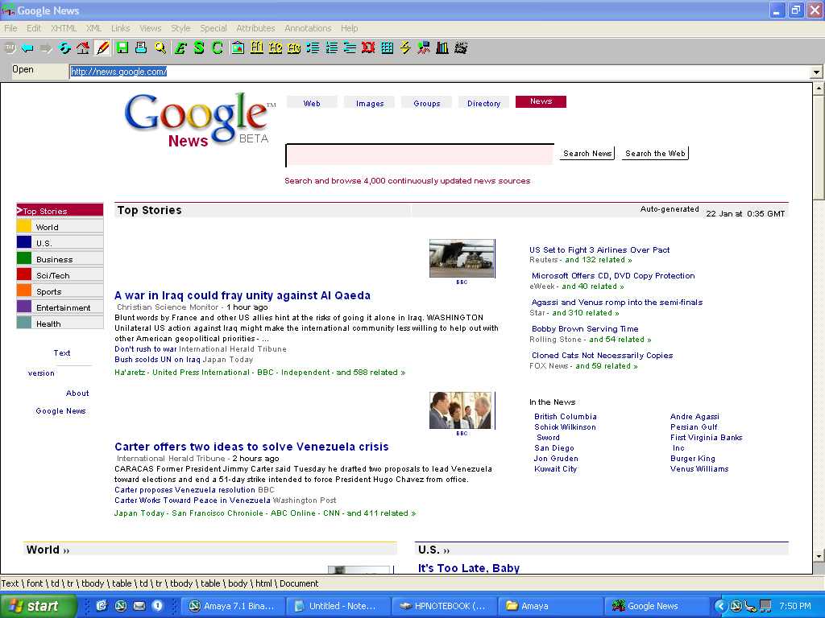The height and width of the screenshot is (618, 825).
Task: Reload the current page
Action: click(x=64, y=48)
